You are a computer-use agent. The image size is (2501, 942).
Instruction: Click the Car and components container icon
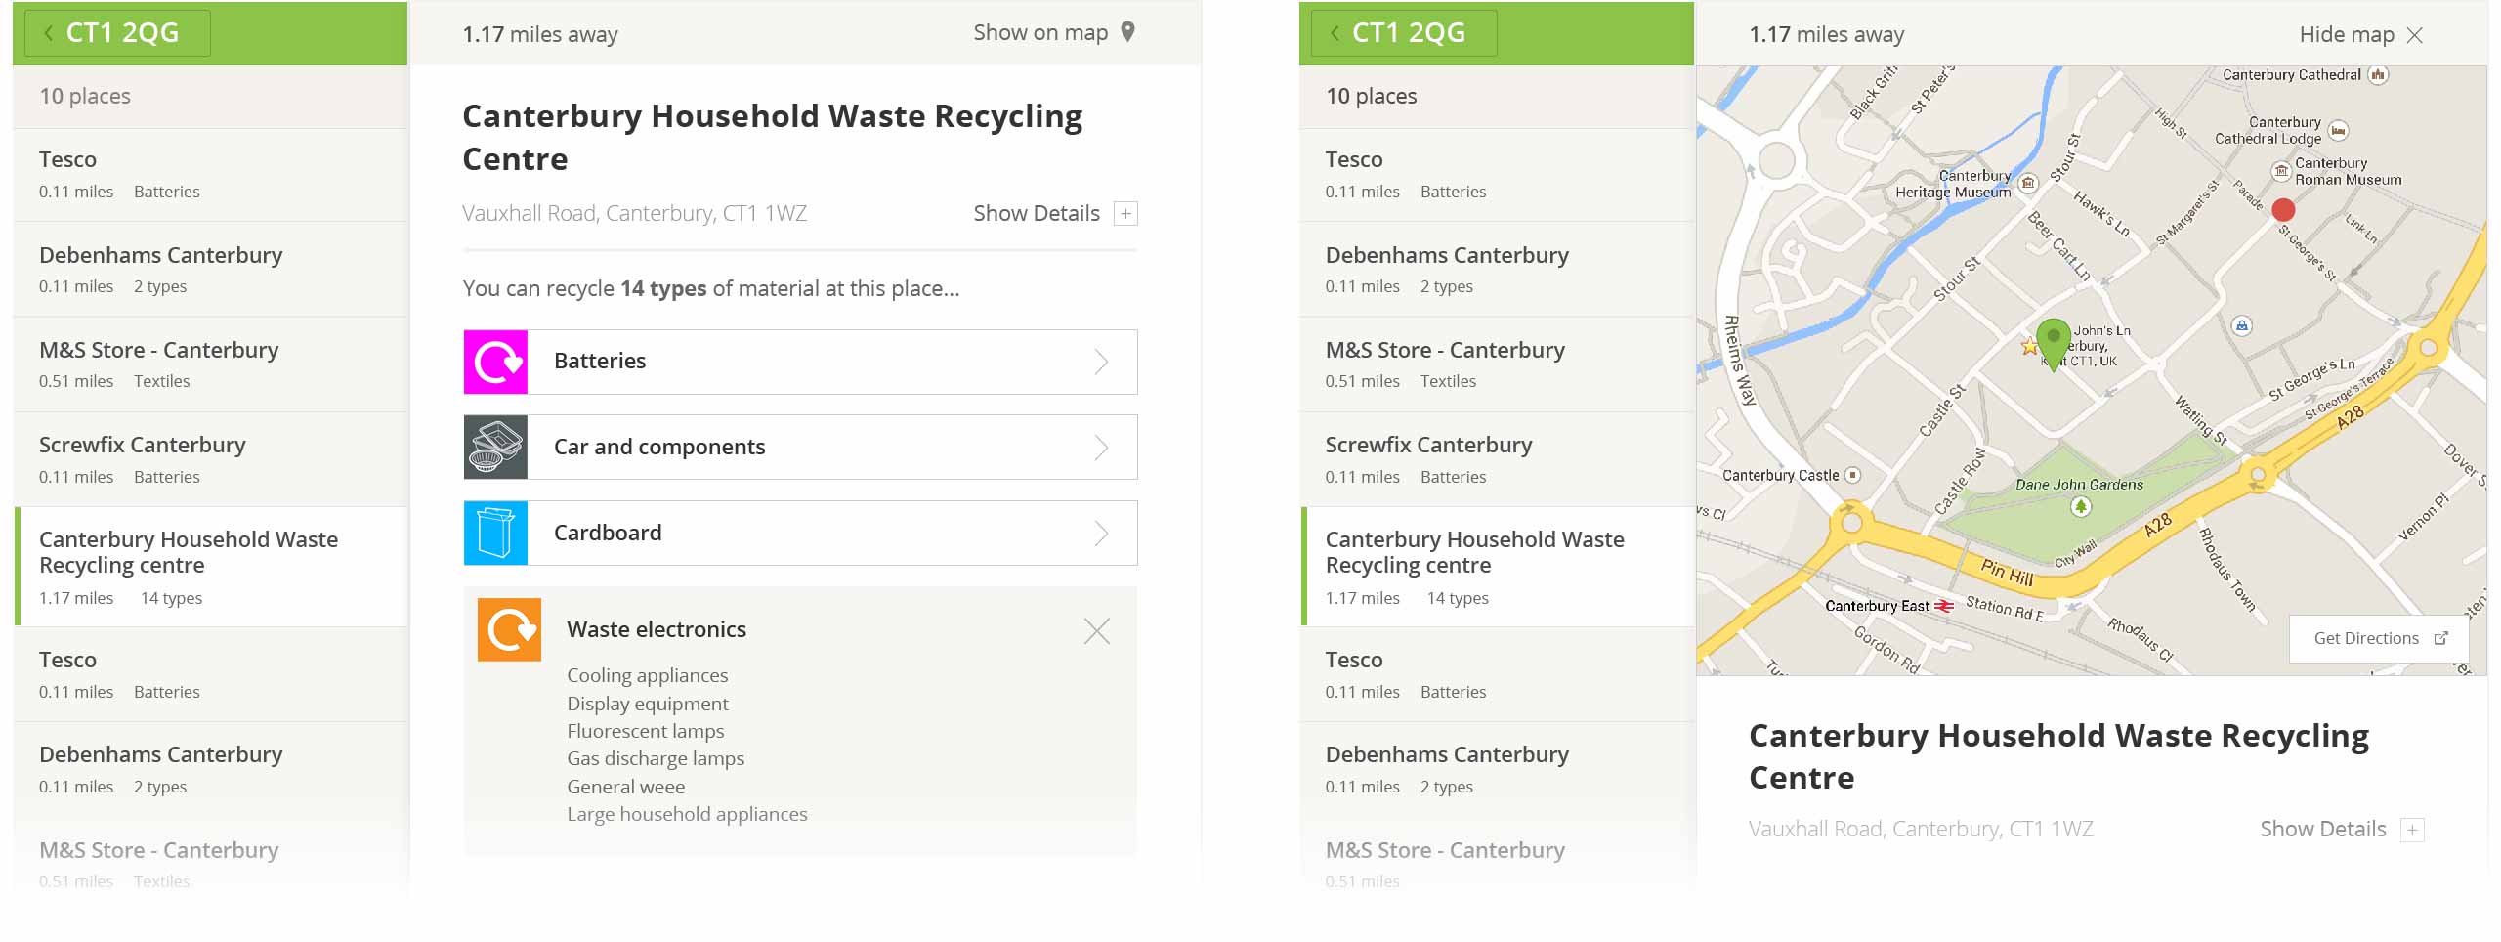tap(496, 448)
